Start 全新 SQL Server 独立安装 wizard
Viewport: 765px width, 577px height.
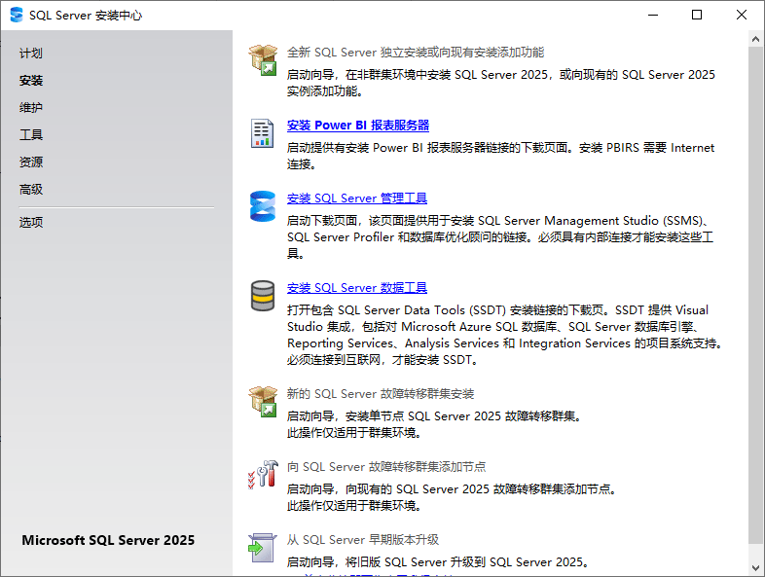(416, 53)
